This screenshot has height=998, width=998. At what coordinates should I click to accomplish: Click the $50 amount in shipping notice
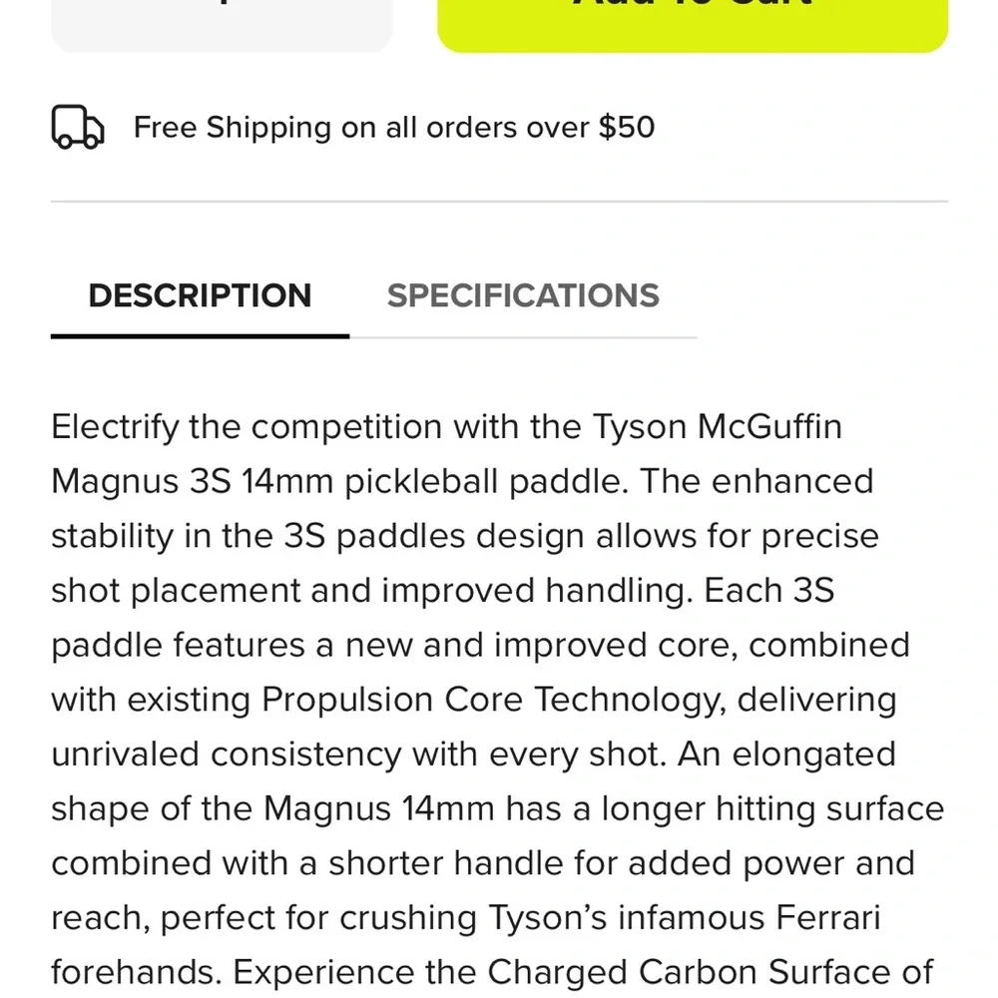tap(626, 128)
